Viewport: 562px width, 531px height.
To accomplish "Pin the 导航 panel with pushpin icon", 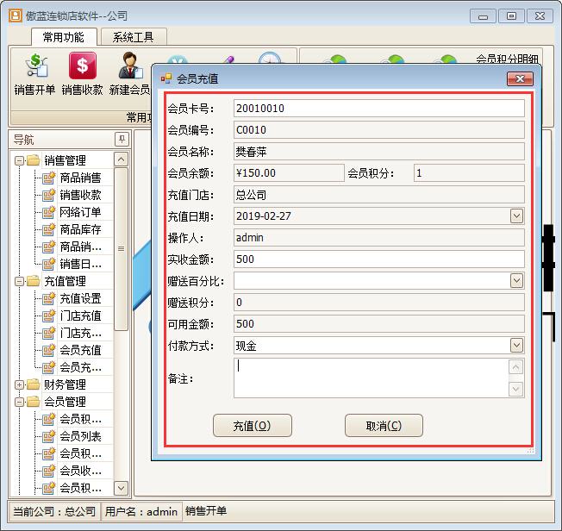I will pyautogui.click(x=122, y=140).
